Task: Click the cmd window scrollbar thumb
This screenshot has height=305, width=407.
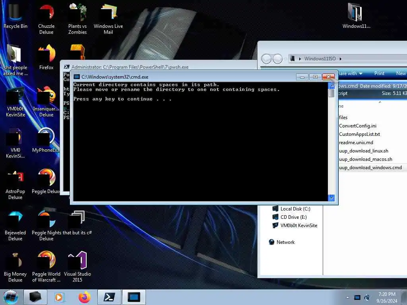Action: pyautogui.click(x=331, y=93)
